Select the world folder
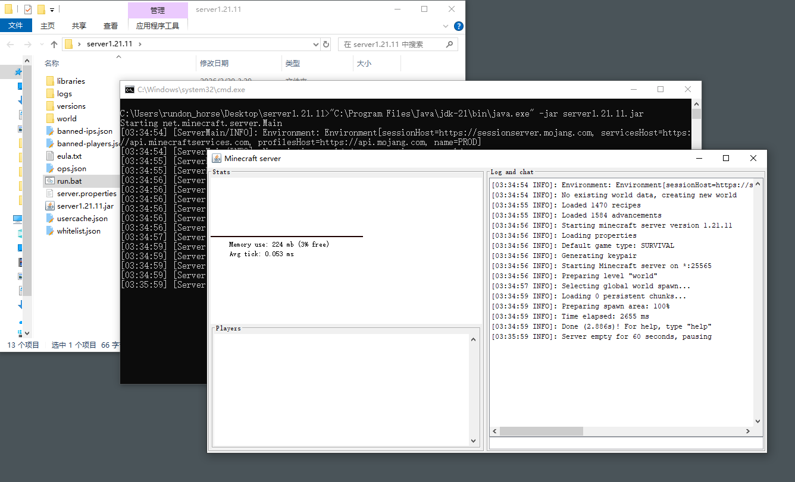The height and width of the screenshot is (482, 795). pyautogui.click(x=66, y=119)
